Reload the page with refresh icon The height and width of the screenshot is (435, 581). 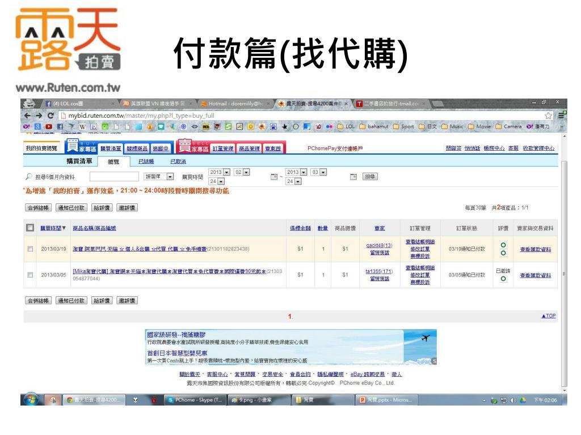pyautogui.click(x=50, y=116)
